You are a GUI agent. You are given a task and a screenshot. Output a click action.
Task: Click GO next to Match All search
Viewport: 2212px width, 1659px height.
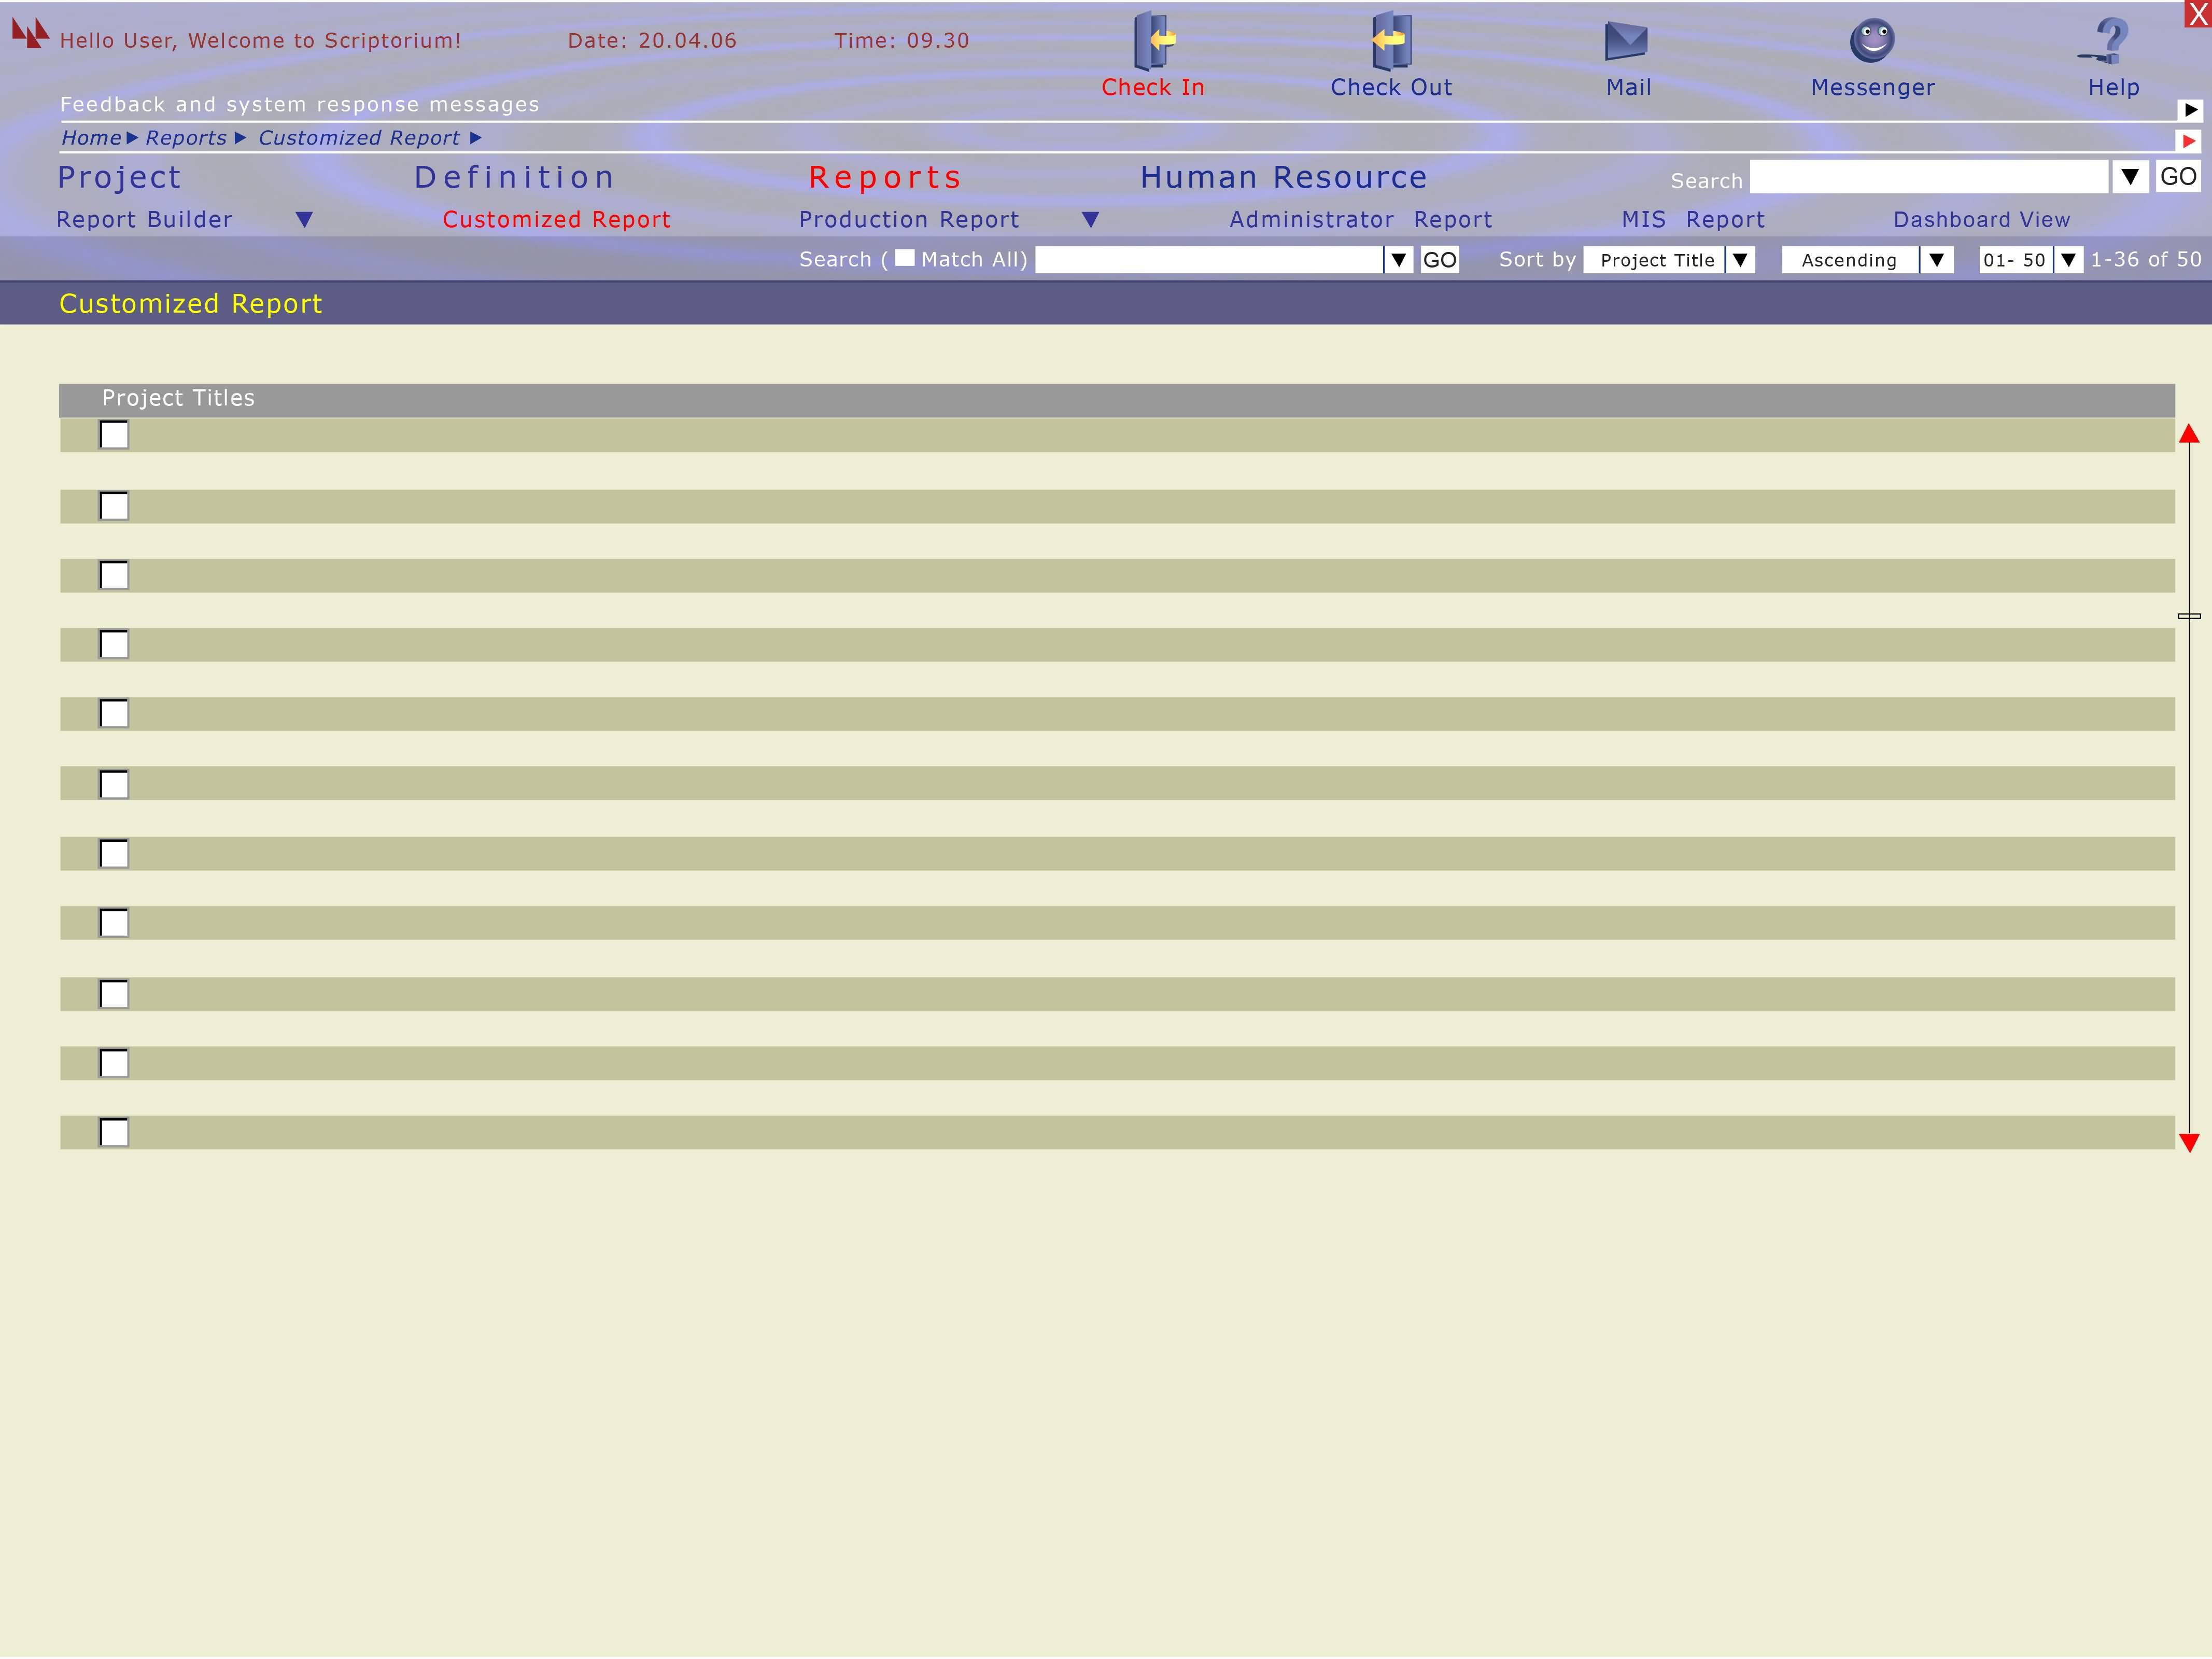(x=1439, y=260)
